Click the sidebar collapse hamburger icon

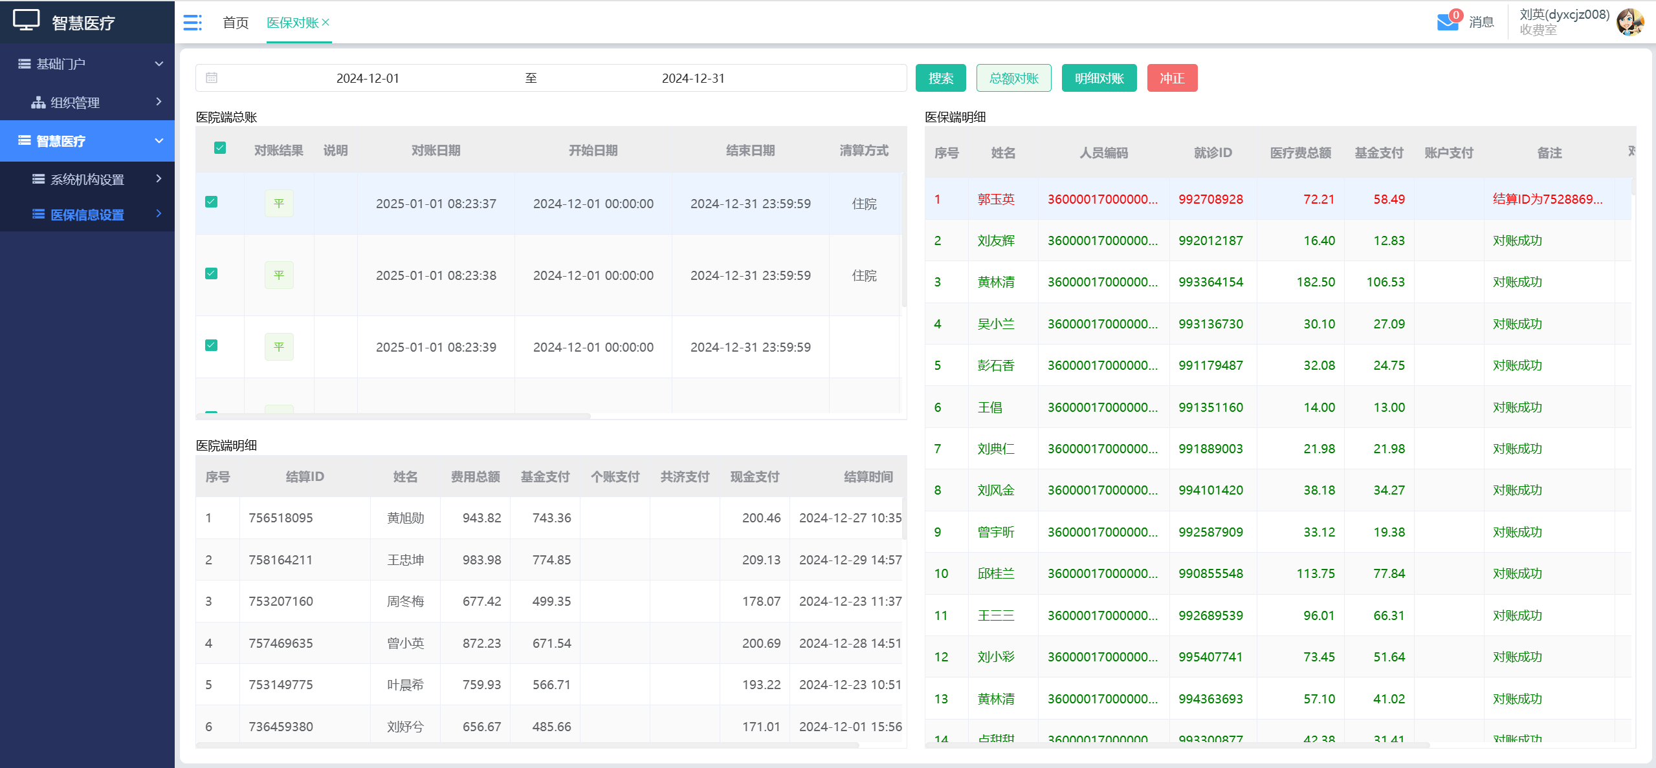click(192, 23)
